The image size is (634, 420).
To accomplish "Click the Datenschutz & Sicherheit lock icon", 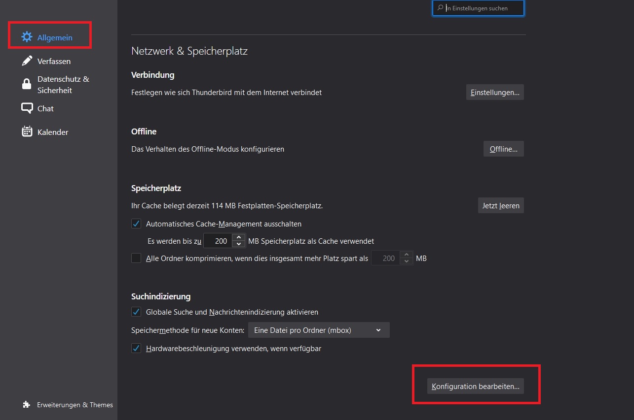I will (x=27, y=84).
